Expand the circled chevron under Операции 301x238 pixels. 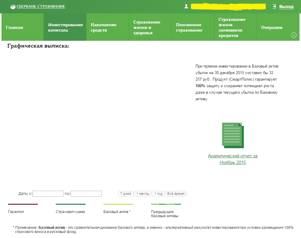point(294,35)
